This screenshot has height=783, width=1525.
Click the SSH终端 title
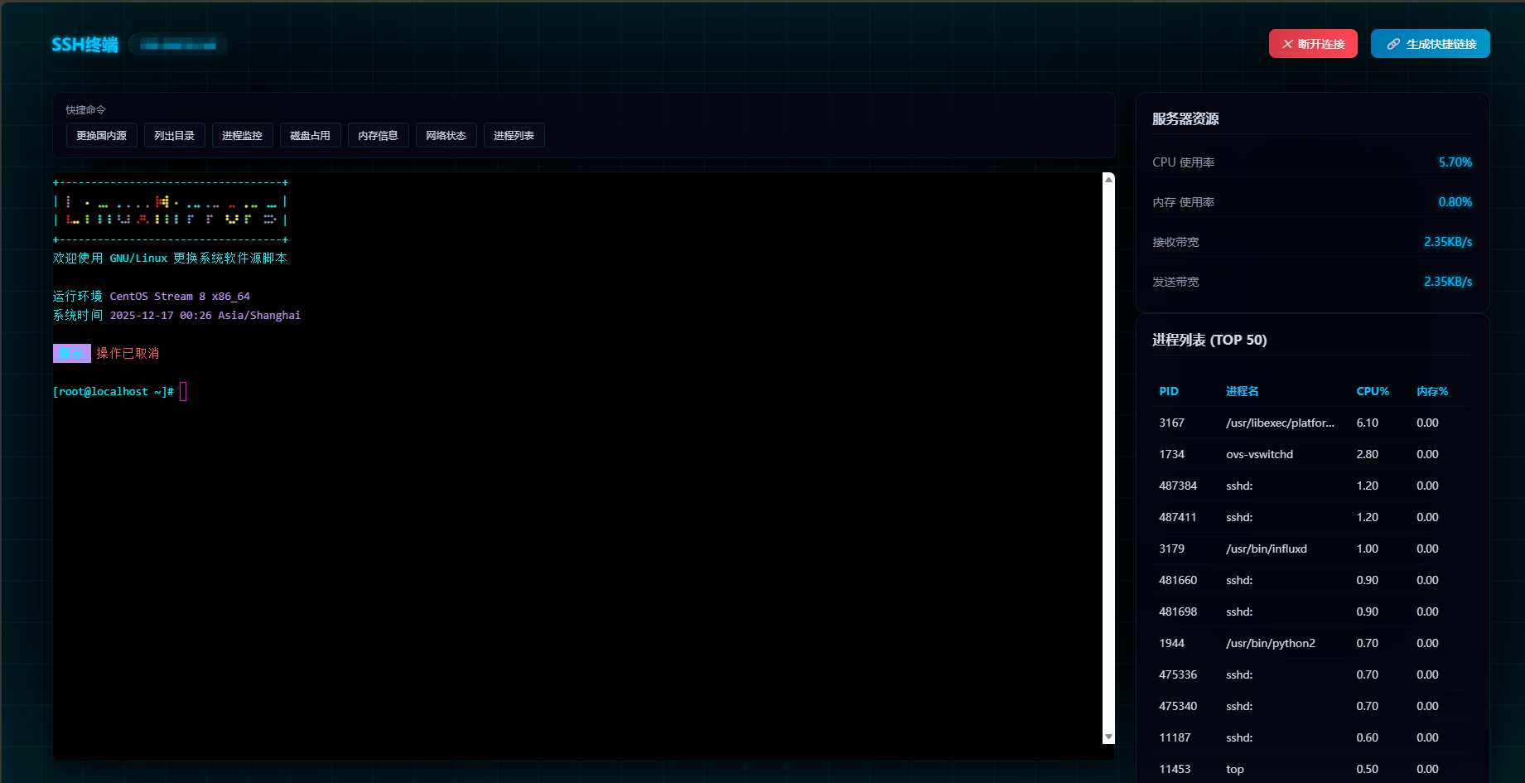click(84, 45)
